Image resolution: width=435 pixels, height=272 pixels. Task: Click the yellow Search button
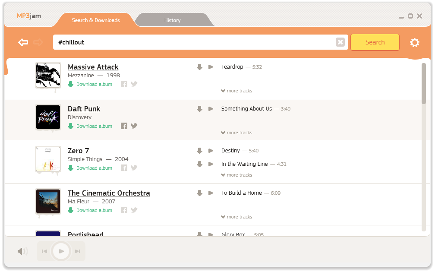coord(375,42)
